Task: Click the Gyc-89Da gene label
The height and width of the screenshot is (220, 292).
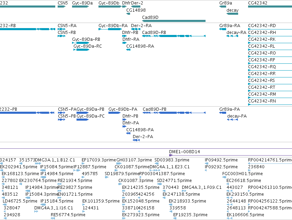Action: click(x=82, y=3)
